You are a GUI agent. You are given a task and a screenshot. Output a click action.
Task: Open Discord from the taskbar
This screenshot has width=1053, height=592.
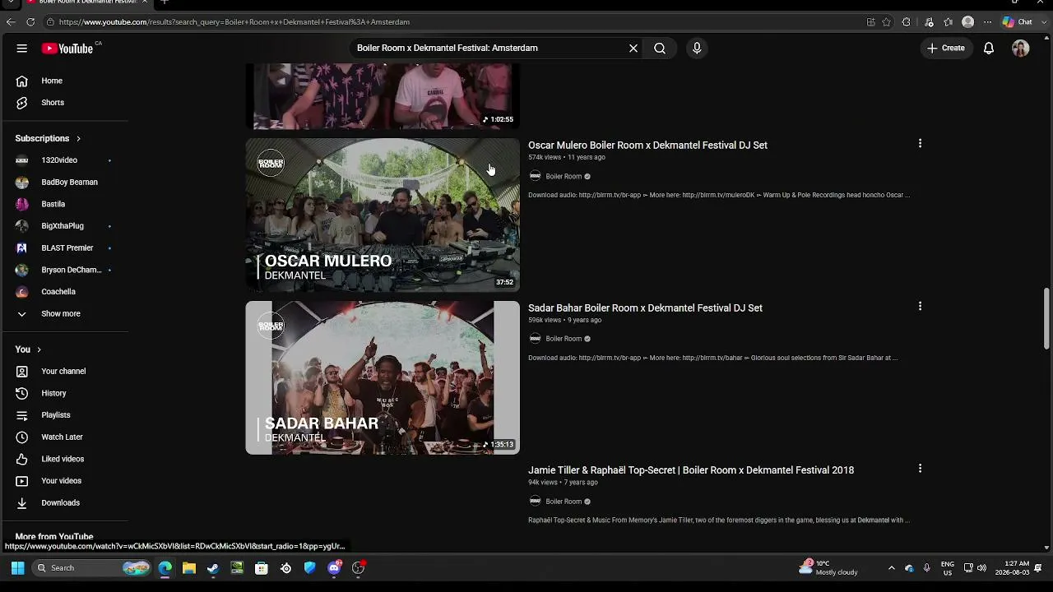pyautogui.click(x=334, y=568)
